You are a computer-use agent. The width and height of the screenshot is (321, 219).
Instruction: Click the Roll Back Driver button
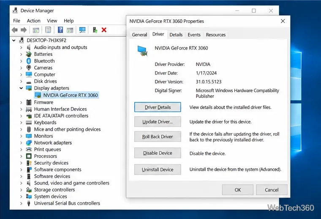158,137
